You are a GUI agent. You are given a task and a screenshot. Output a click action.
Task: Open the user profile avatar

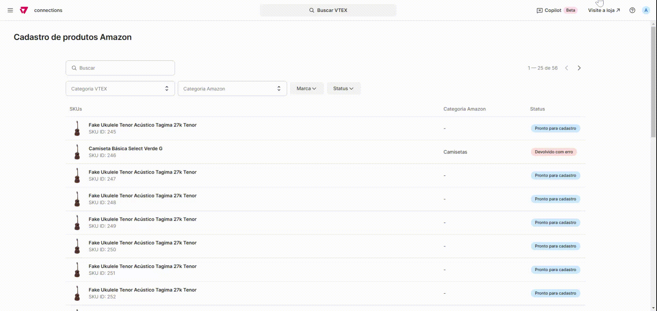pos(646,10)
